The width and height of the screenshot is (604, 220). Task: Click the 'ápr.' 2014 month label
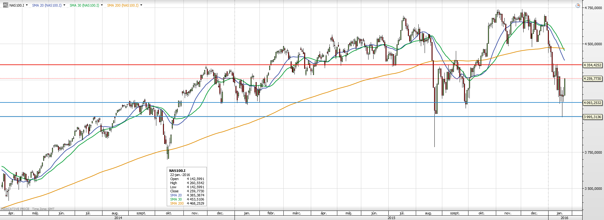pyautogui.click(x=11, y=213)
